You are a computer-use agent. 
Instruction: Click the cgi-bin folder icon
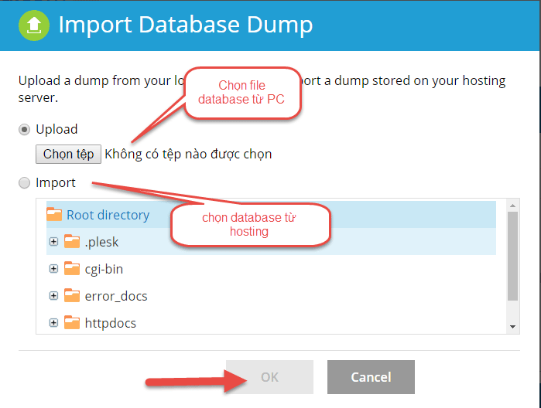pyautogui.click(x=72, y=269)
